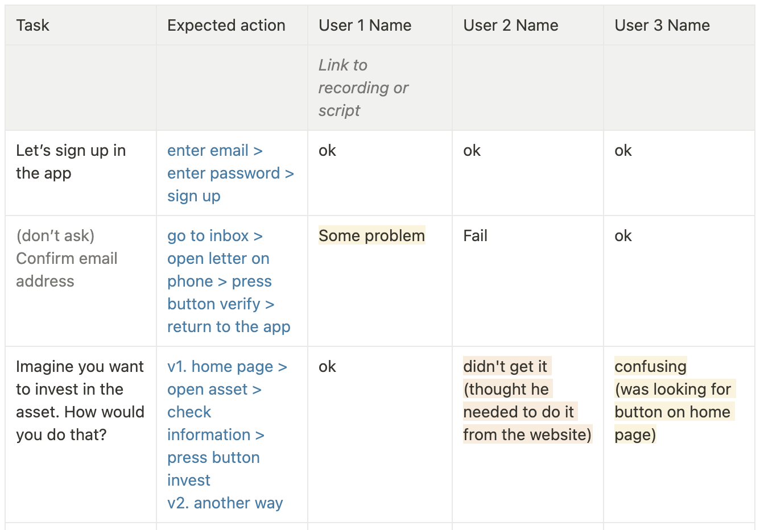Viewport: 760px width, 530px height.
Task: Select the Expected action column header
Action: pyautogui.click(x=226, y=26)
